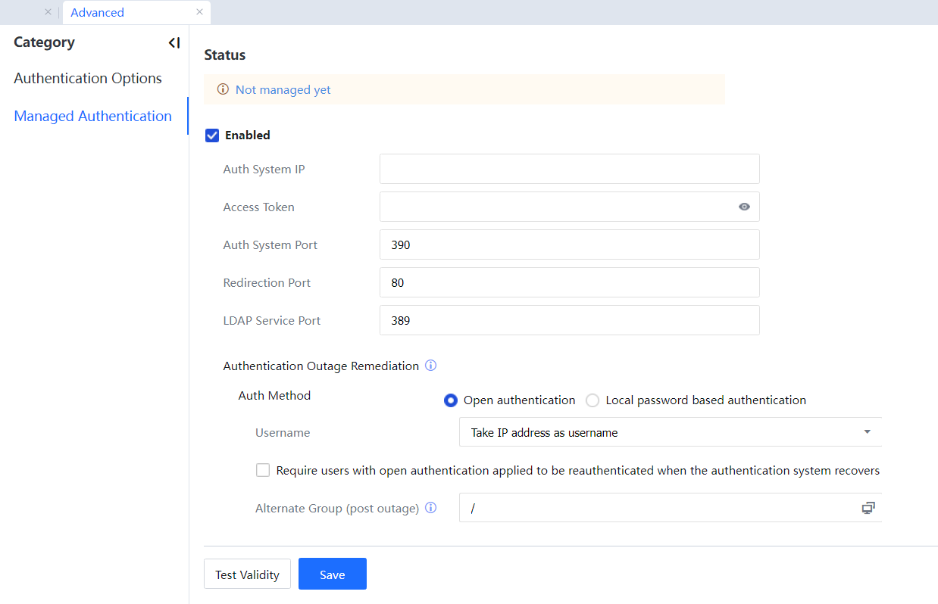The width and height of the screenshot is (938, 604).
Task: Uncheck the Enabled checkbox
Action: [212, 135]
